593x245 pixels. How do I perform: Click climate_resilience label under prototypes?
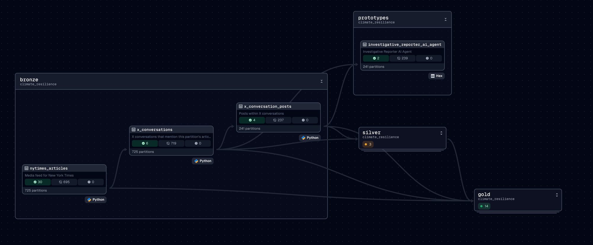(x=376, y=22)
